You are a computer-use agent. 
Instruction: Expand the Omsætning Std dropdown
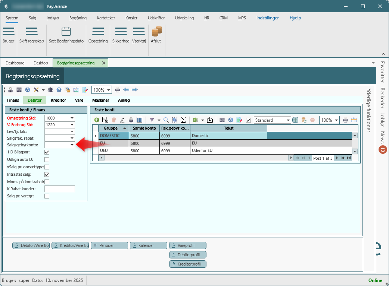[x=72, y=118]
